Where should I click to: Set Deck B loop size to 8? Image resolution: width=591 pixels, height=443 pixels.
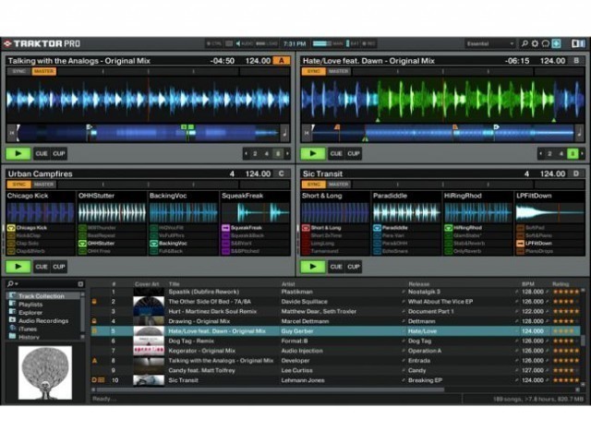tap(573, 153)
